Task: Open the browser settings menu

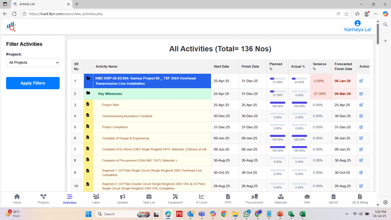Action: click(x=375, y=14)
